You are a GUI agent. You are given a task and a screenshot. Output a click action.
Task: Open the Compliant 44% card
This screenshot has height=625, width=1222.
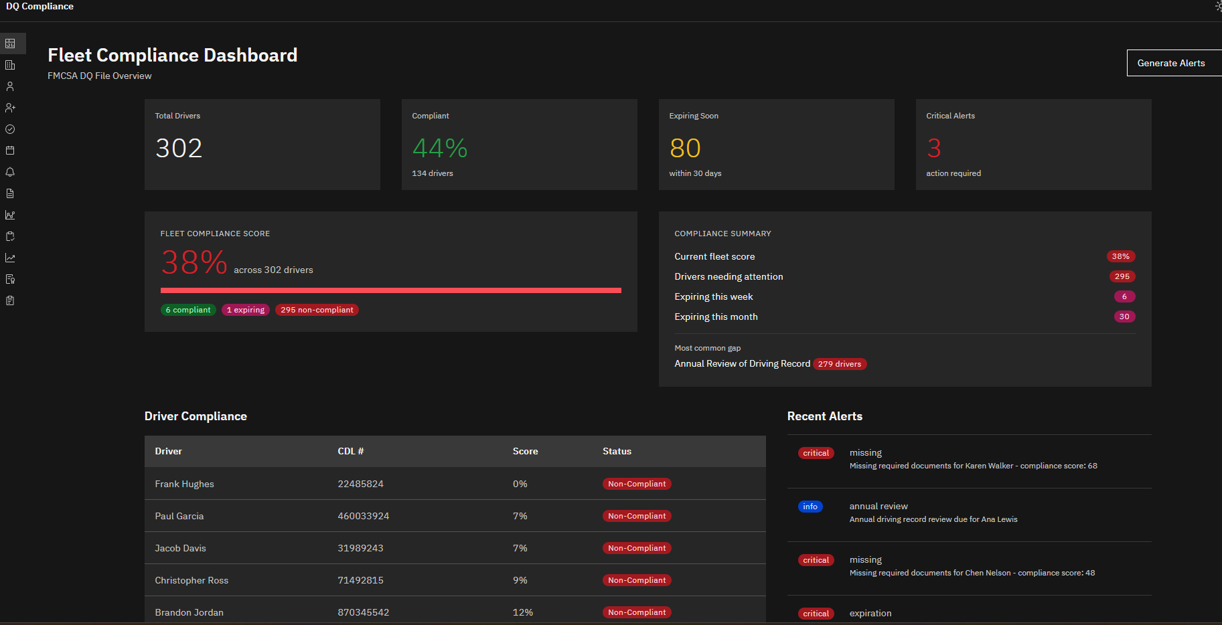pyautogui.click(x=520, y=145)
